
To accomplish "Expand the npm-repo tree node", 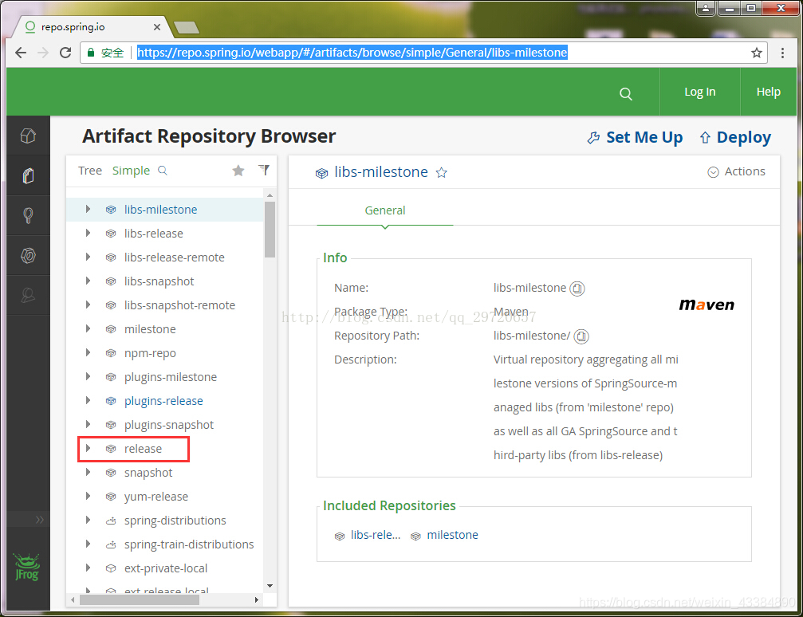I will pyautogui.click(x=88, y=353).
